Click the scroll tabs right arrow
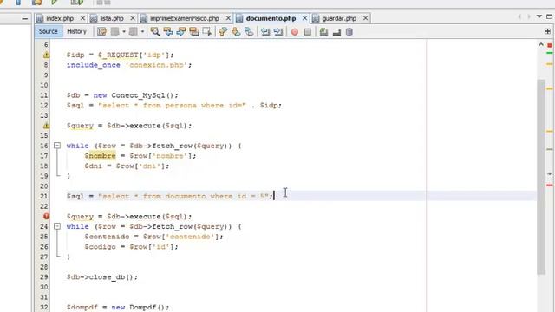Viewport: 555px width, 312px height. click(529, 16)
